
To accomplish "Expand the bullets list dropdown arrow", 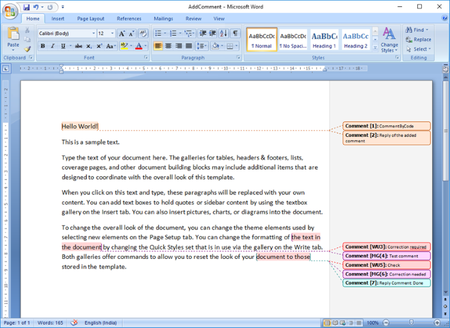I will pos(165,33).
